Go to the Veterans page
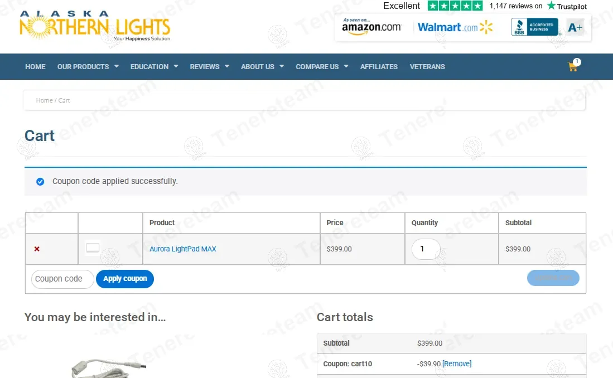This screenshot has height=378, width=613. [x=427, y=67]
